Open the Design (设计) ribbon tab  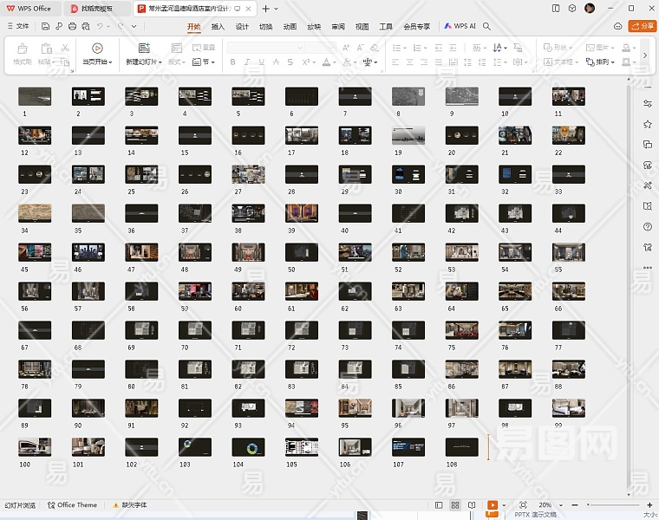242,26
